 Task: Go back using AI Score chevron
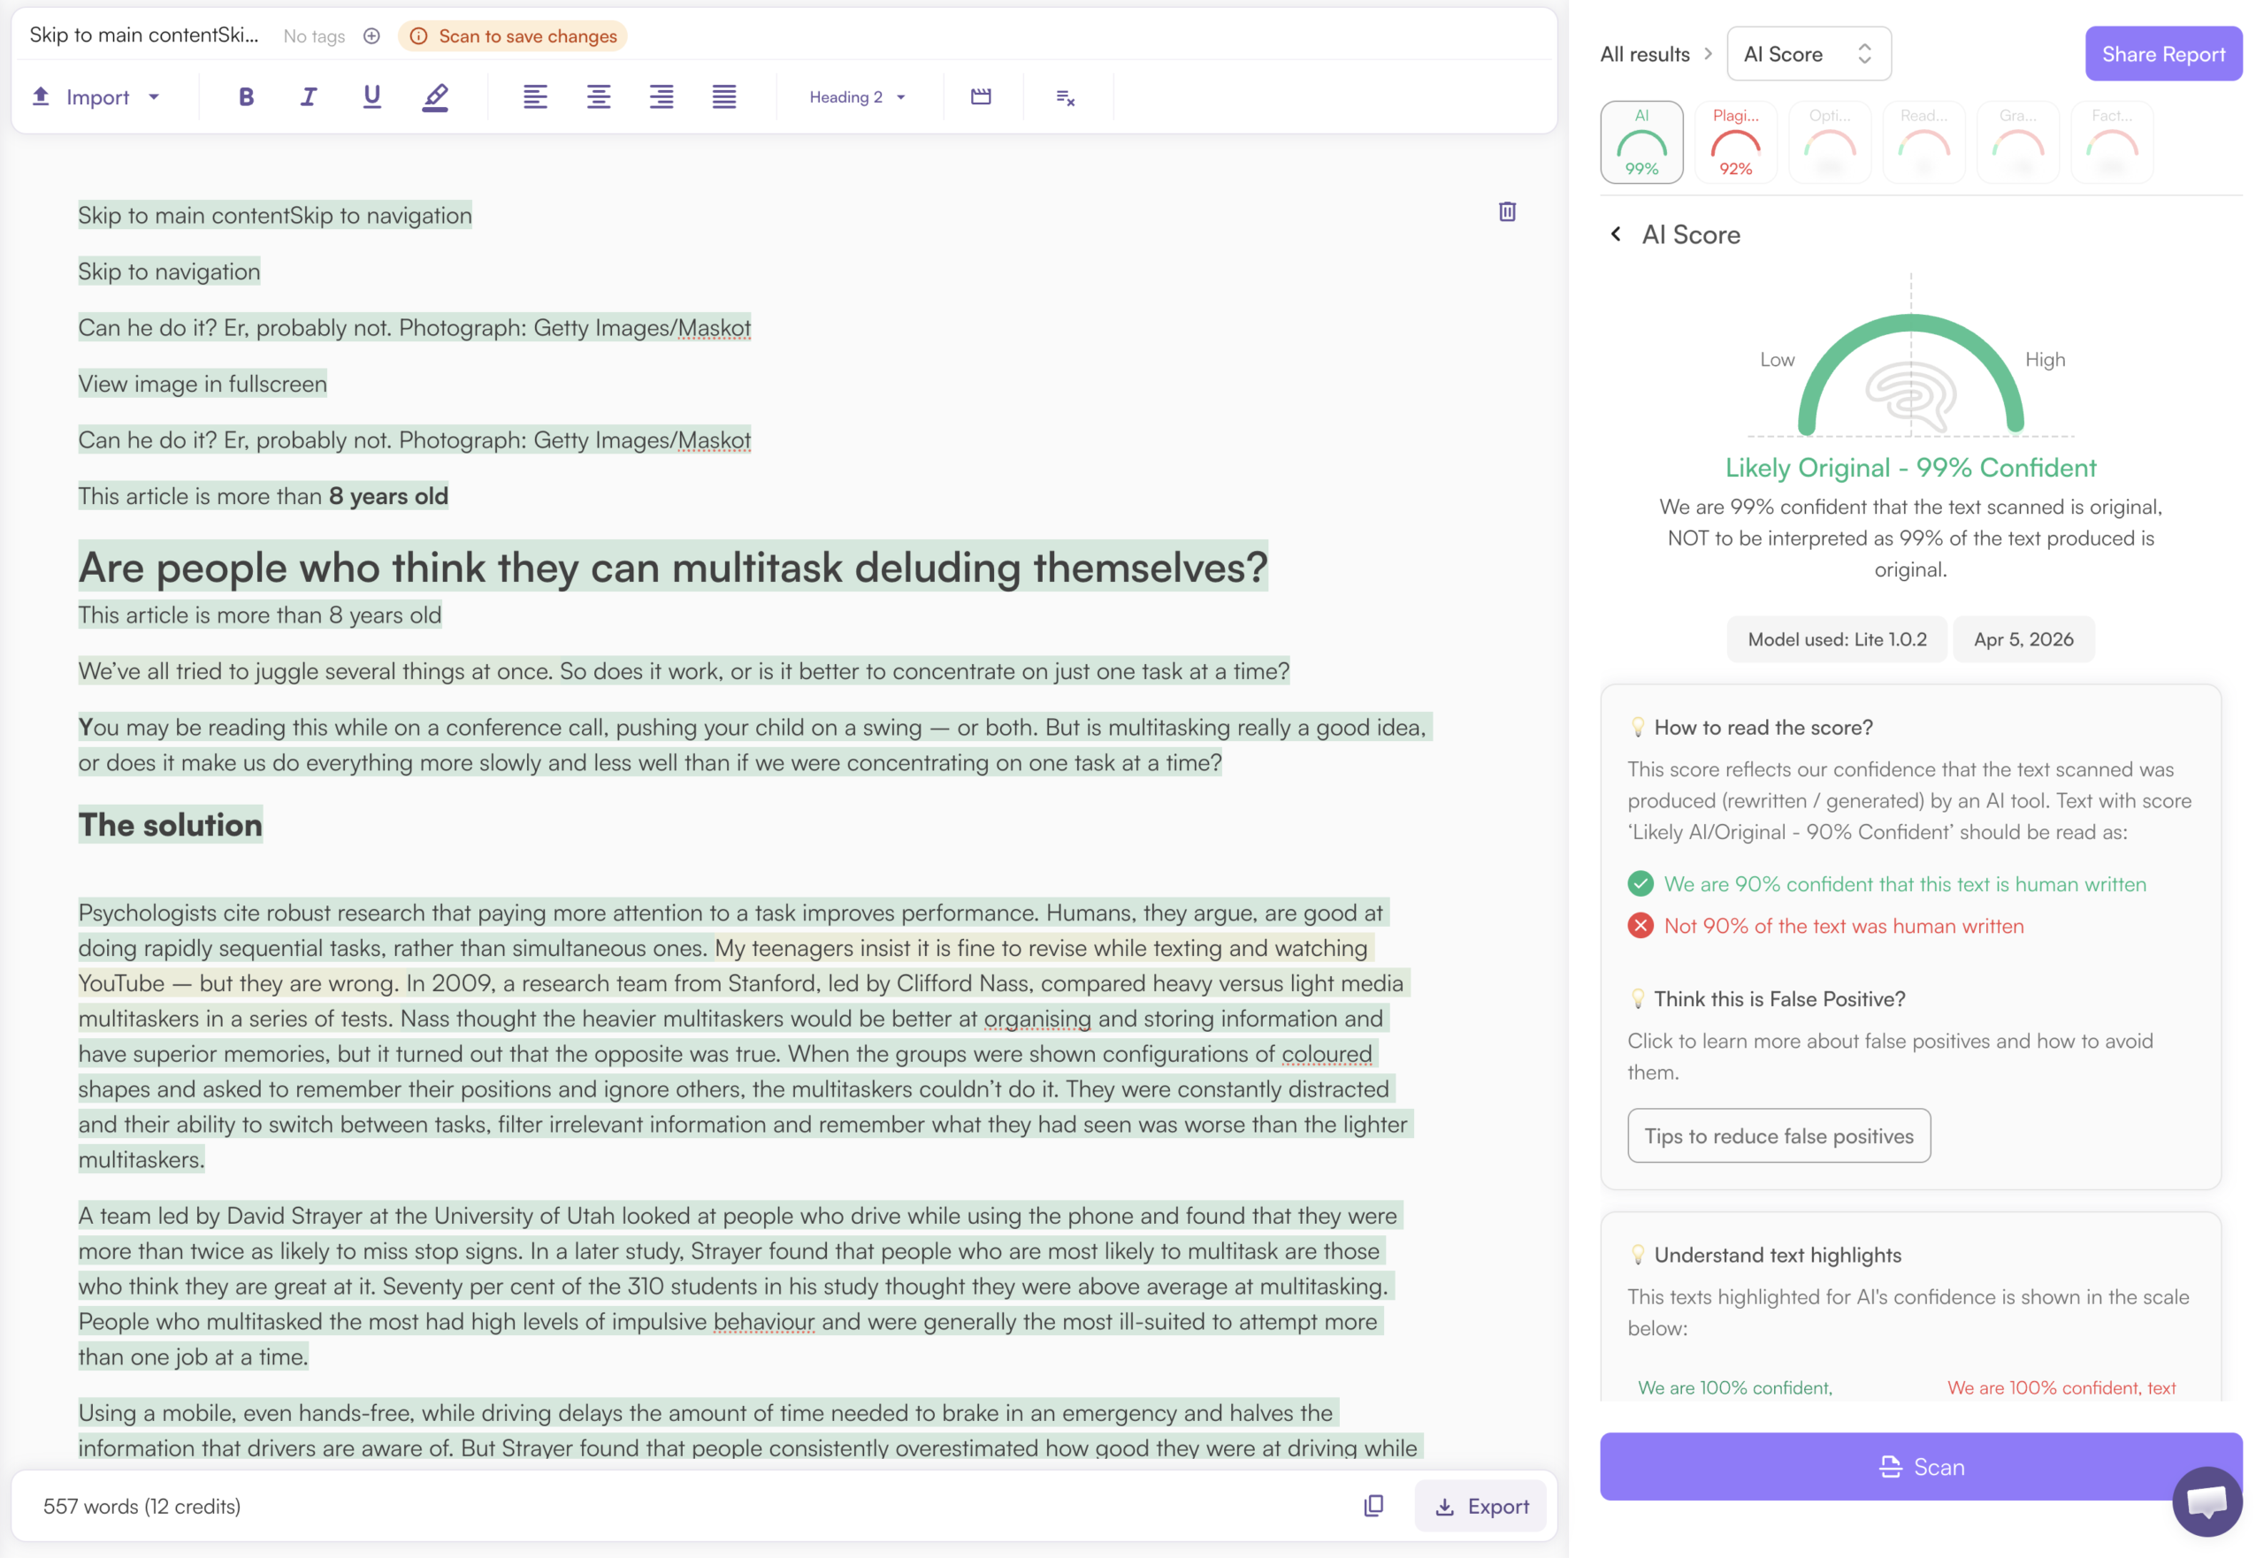[x=1616, y=234]
